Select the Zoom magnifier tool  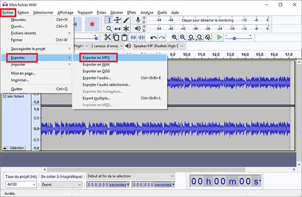click(x=109, y=29)
